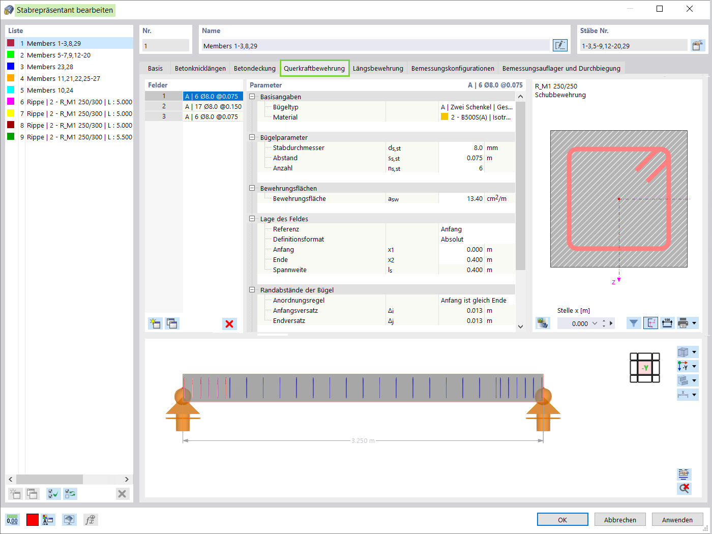Click the isometric cube view icon
Image resolution: width=712 pixels, height=534 pixels.
(683, 352)
